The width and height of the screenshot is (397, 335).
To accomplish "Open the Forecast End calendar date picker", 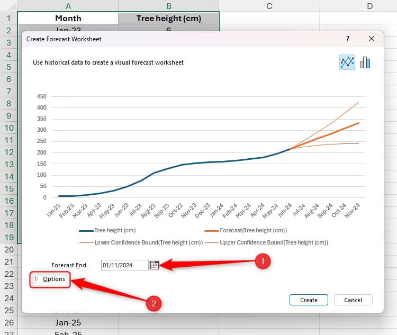I will [155, 265].
